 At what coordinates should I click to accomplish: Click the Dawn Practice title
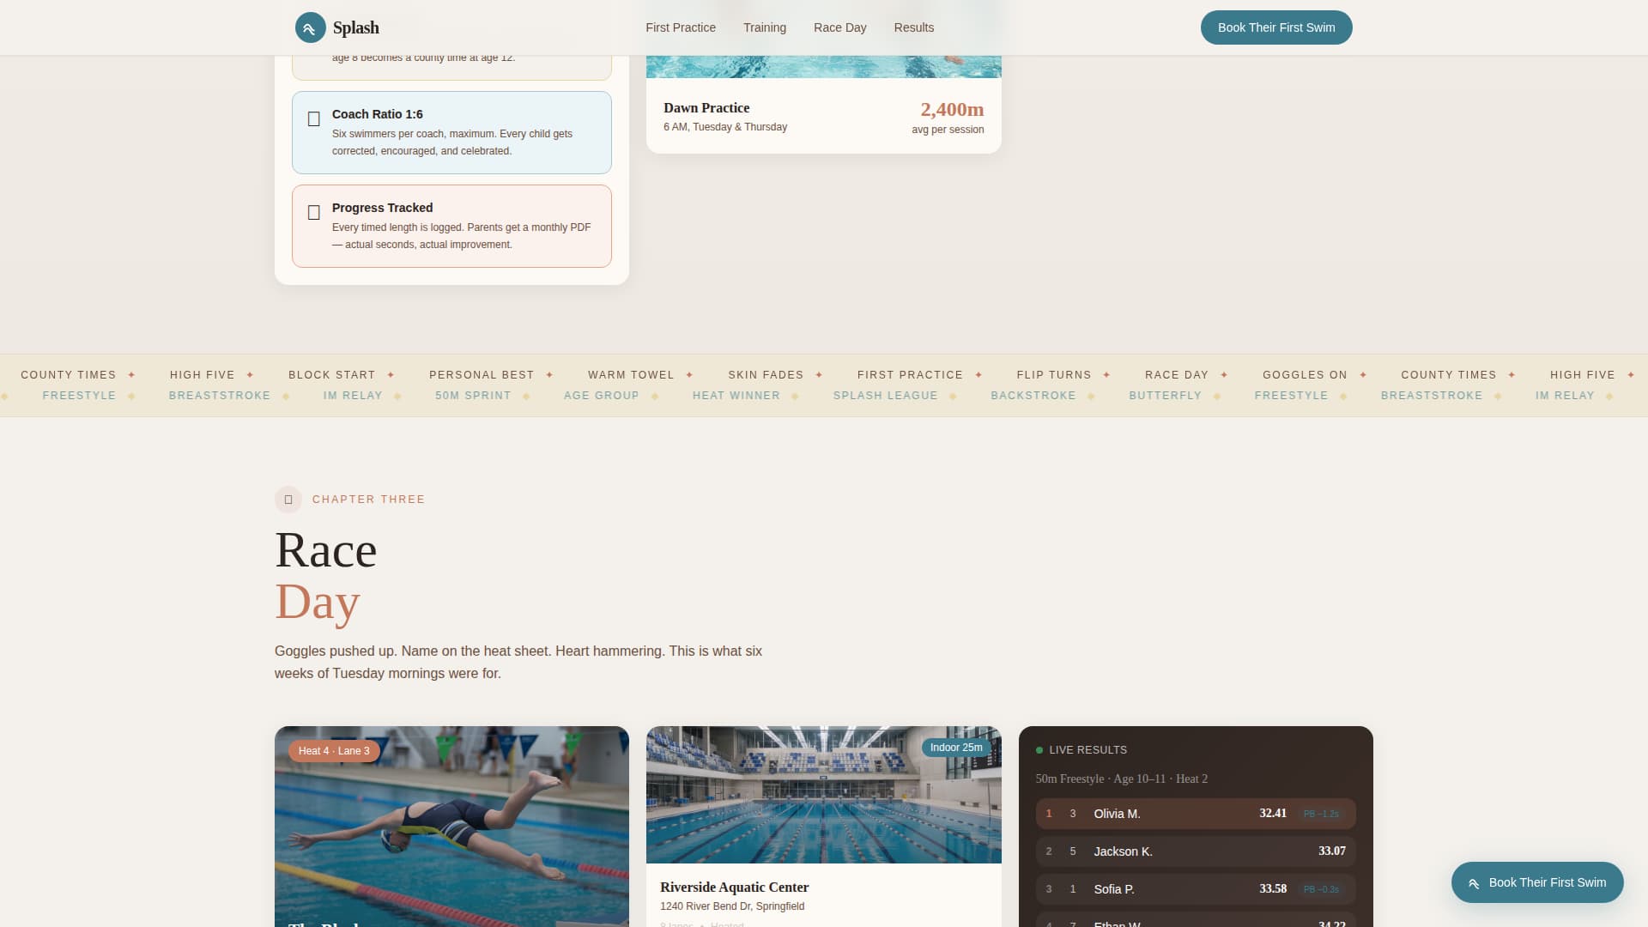[706, 107]
